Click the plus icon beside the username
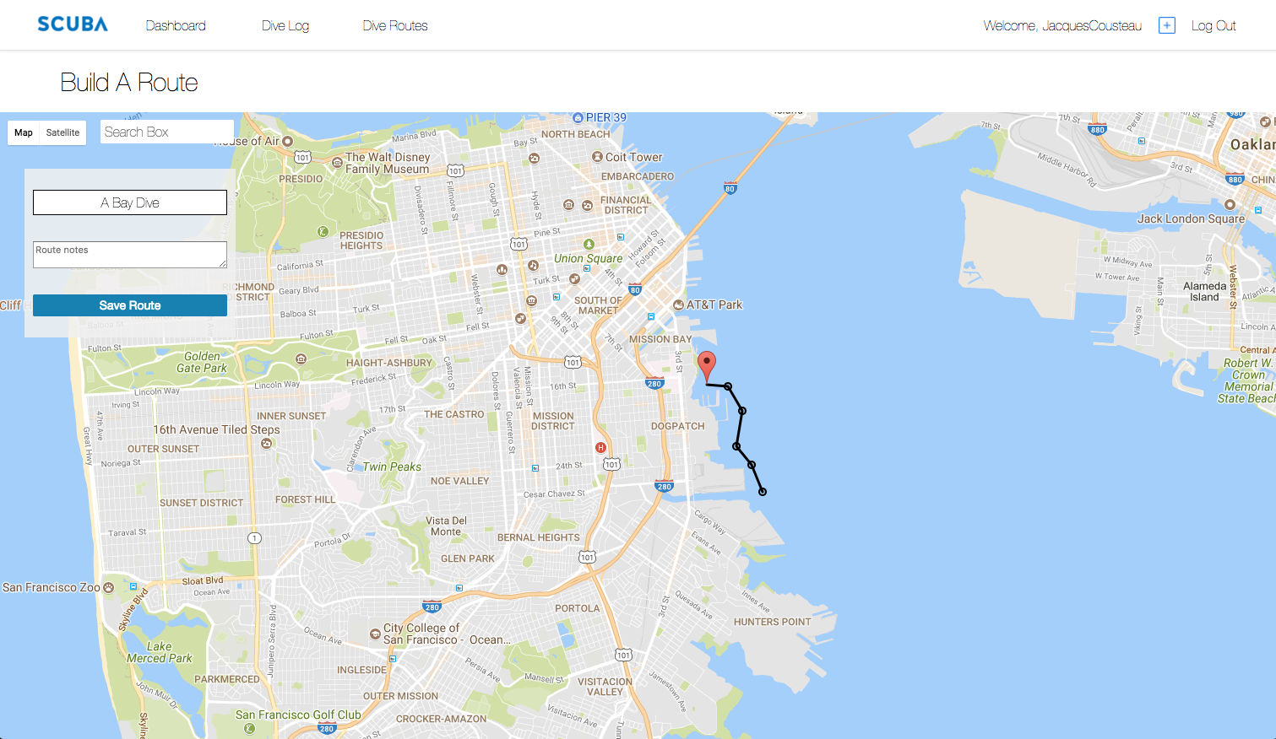 coord(1166,25)
